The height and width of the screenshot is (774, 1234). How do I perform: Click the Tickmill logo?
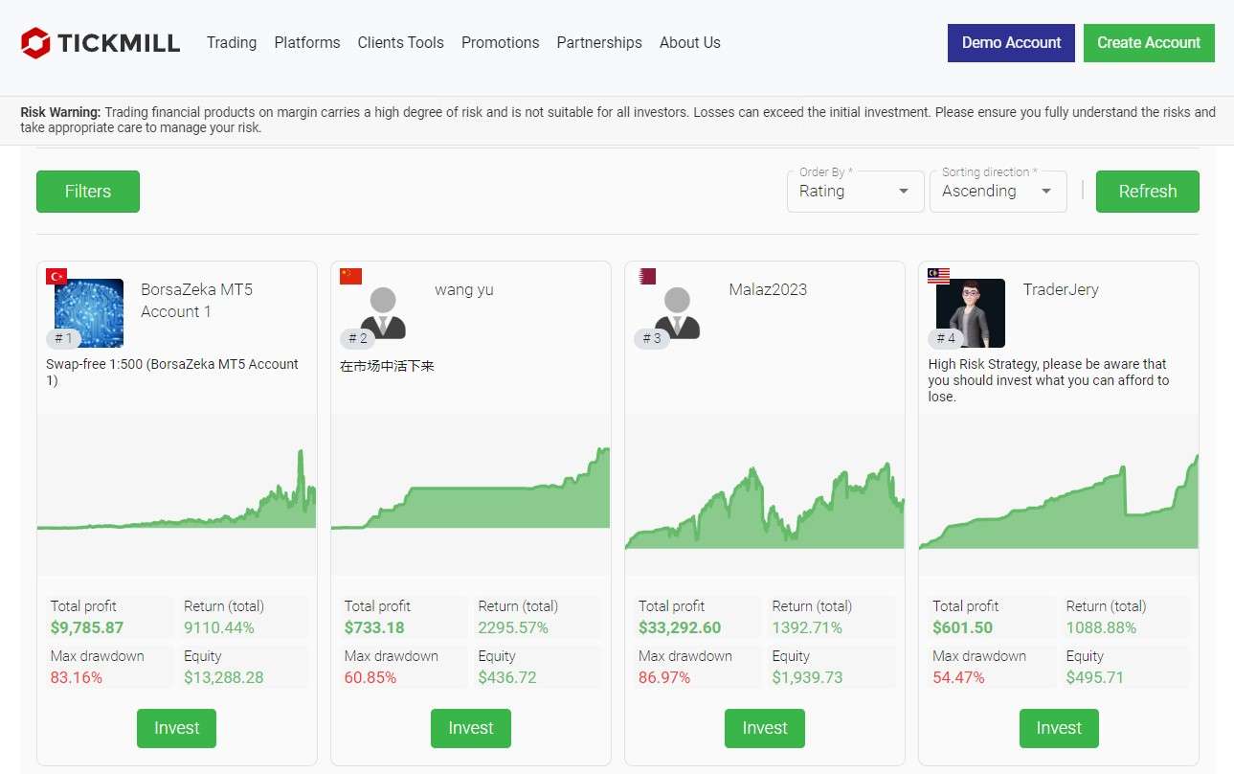click(101, 42)
